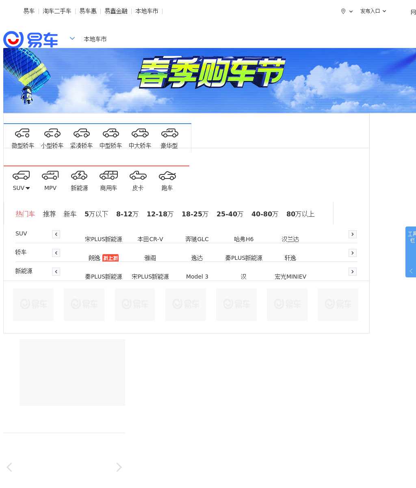
Task: Open the location selector dropdown
Action: [347, 11]
